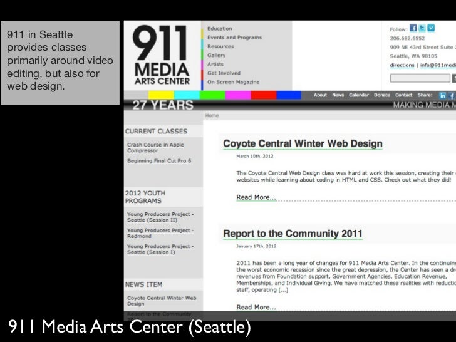Open Beginning Final Cut Pro 6 class
456x342 pixels.
pyautogui.click(x=159, y=161)
